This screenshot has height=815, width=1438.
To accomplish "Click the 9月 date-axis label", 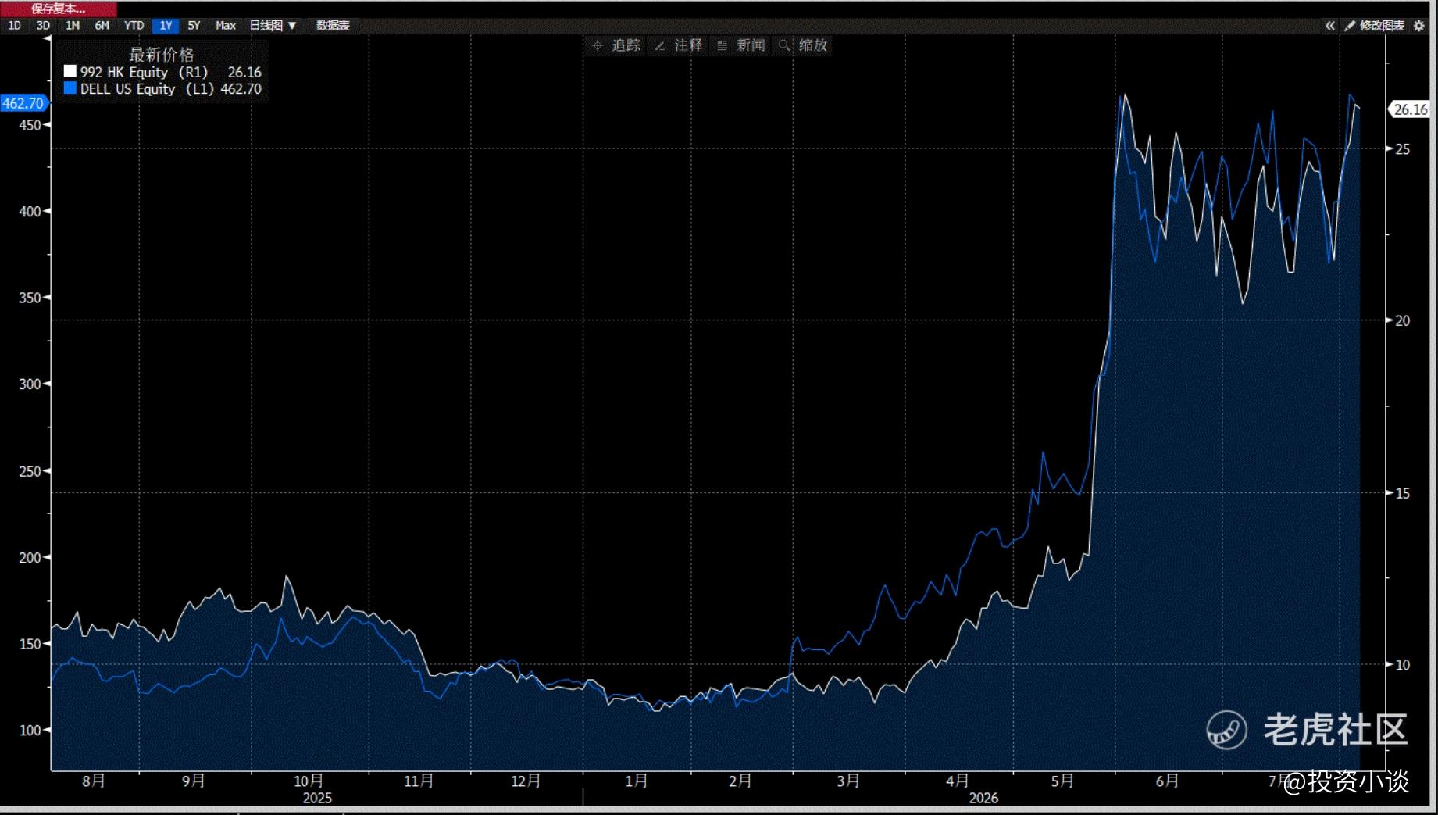I will 194,781.
